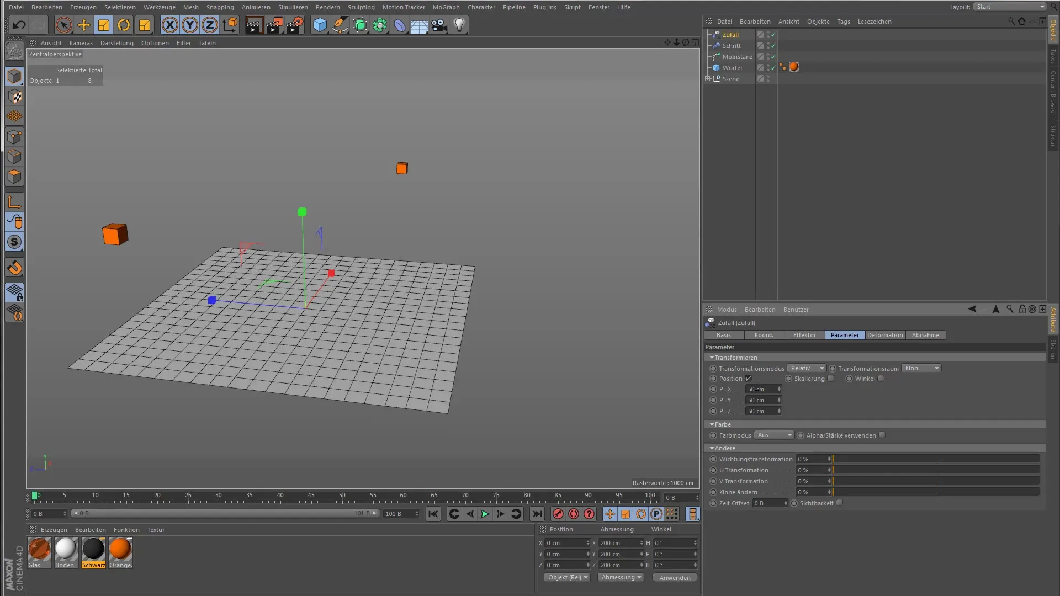The width and height of the screenshot is (1060, 596).
Task: Open the Simulieren menu
Action: pos(293,7)
